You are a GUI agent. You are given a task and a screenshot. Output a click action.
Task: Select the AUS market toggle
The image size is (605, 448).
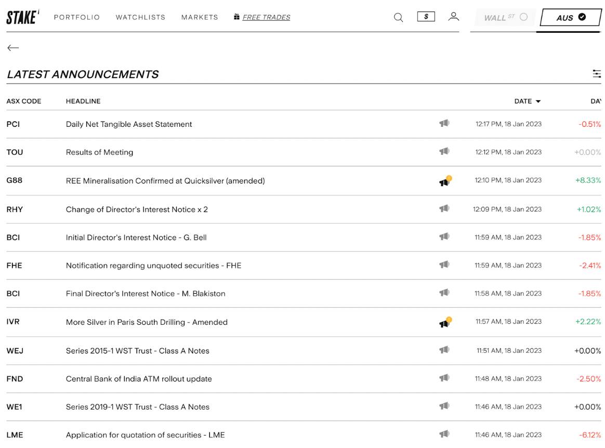point(571,17)
